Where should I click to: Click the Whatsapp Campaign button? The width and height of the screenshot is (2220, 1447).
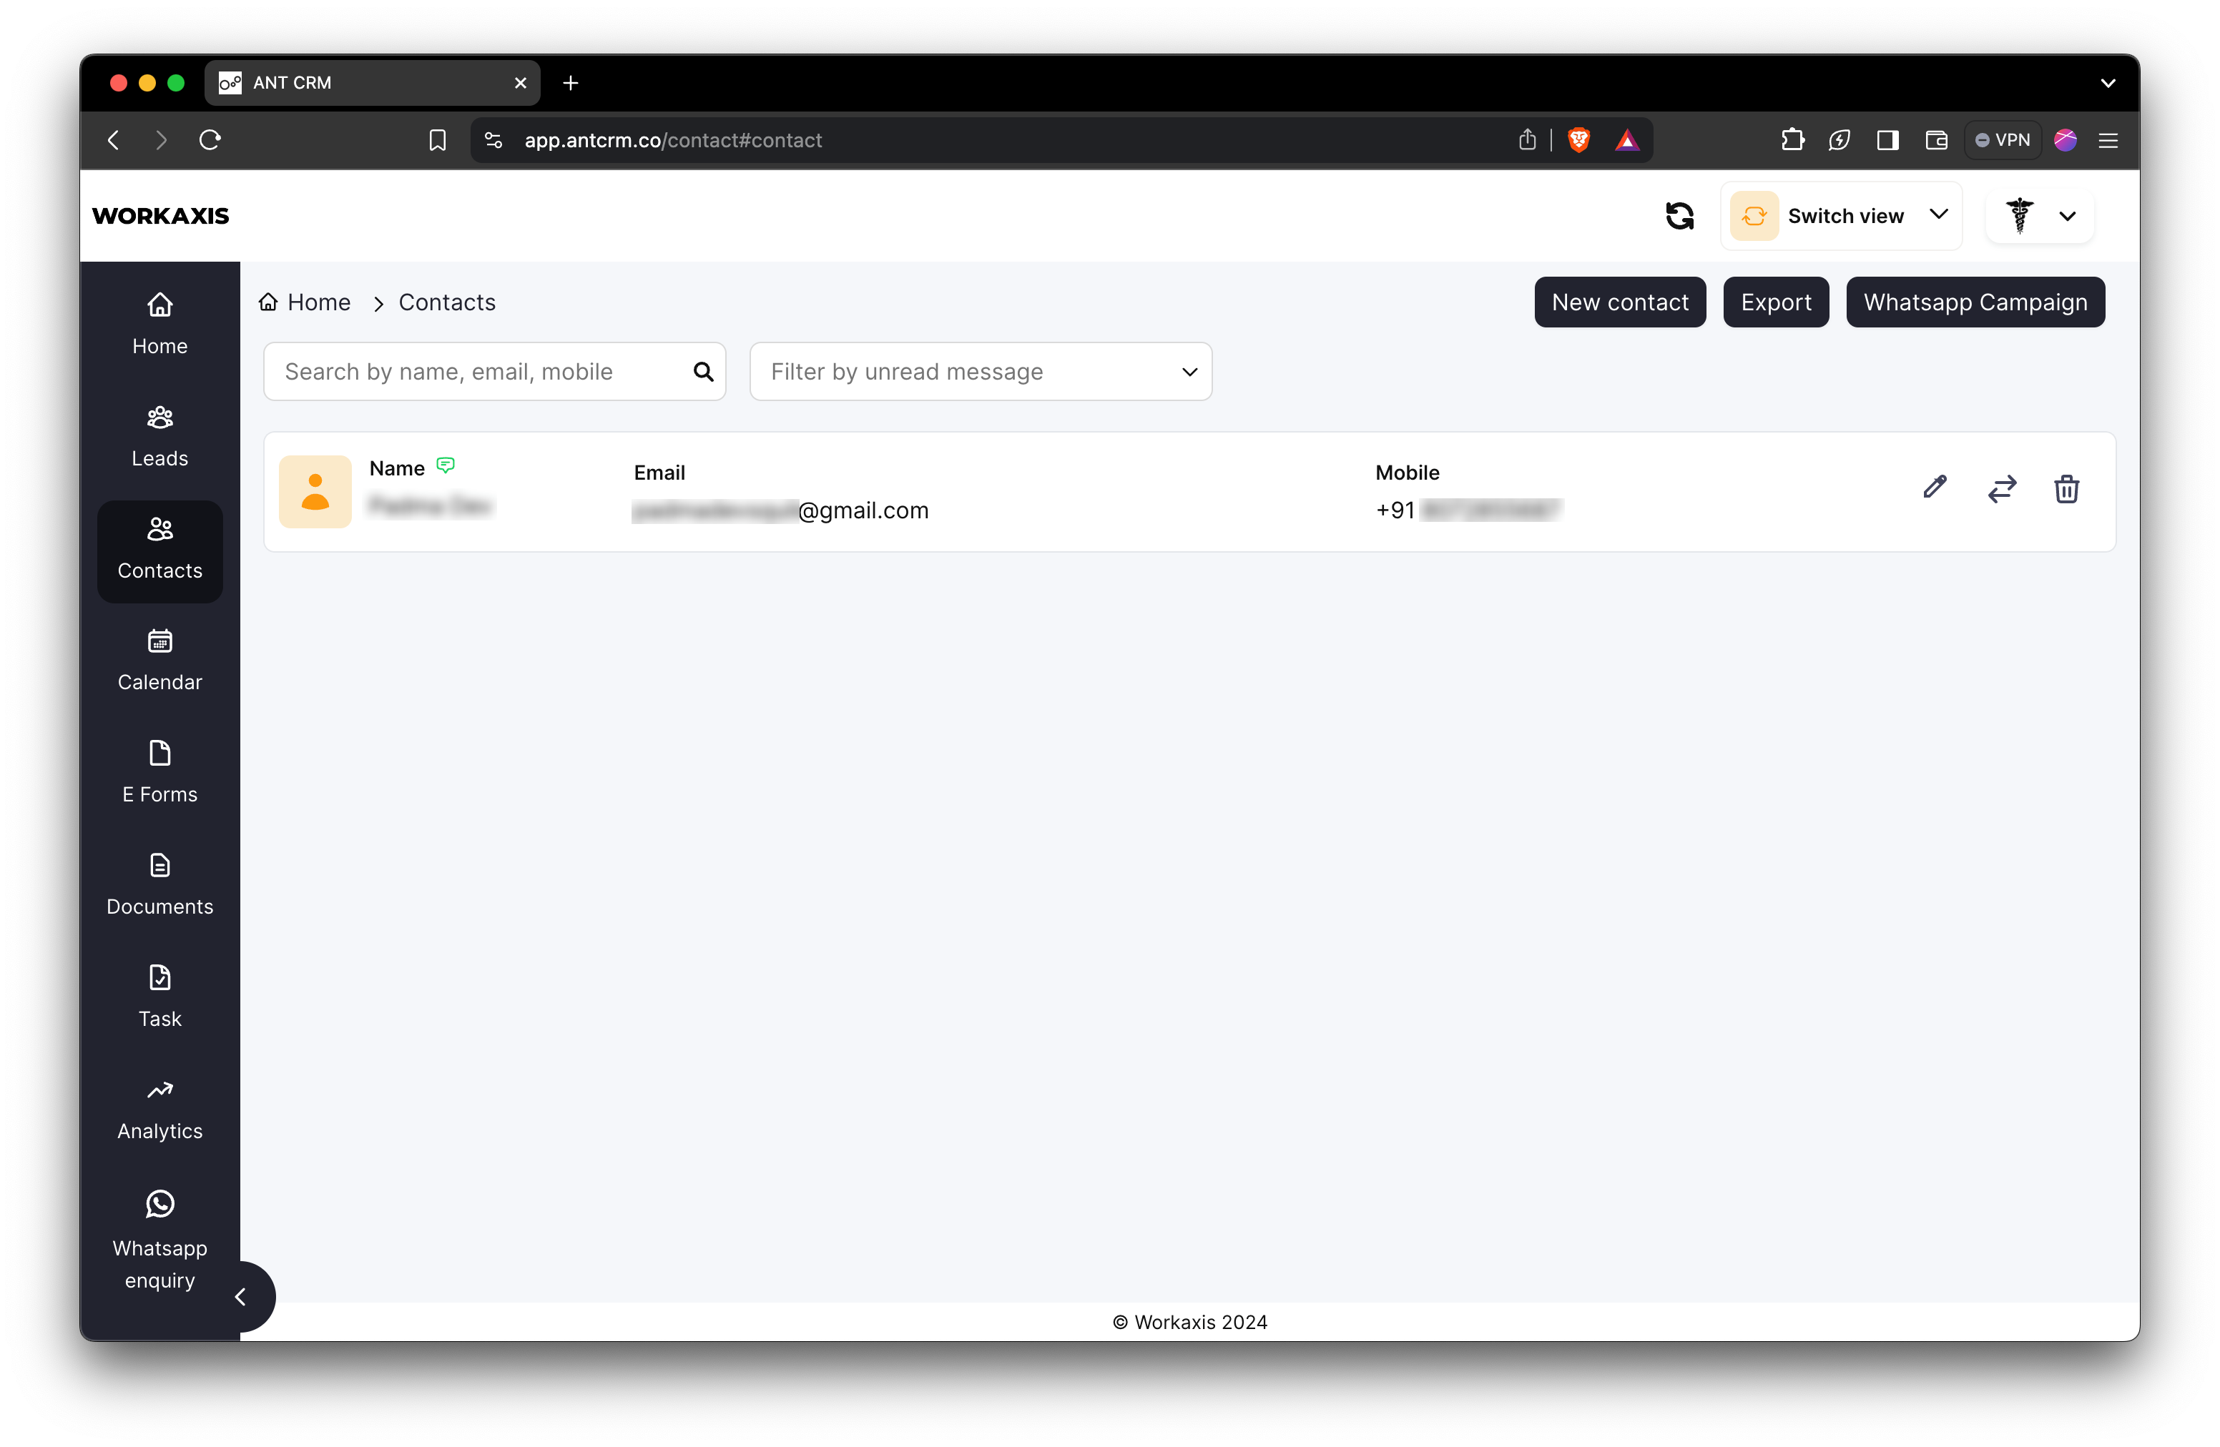1975,302
